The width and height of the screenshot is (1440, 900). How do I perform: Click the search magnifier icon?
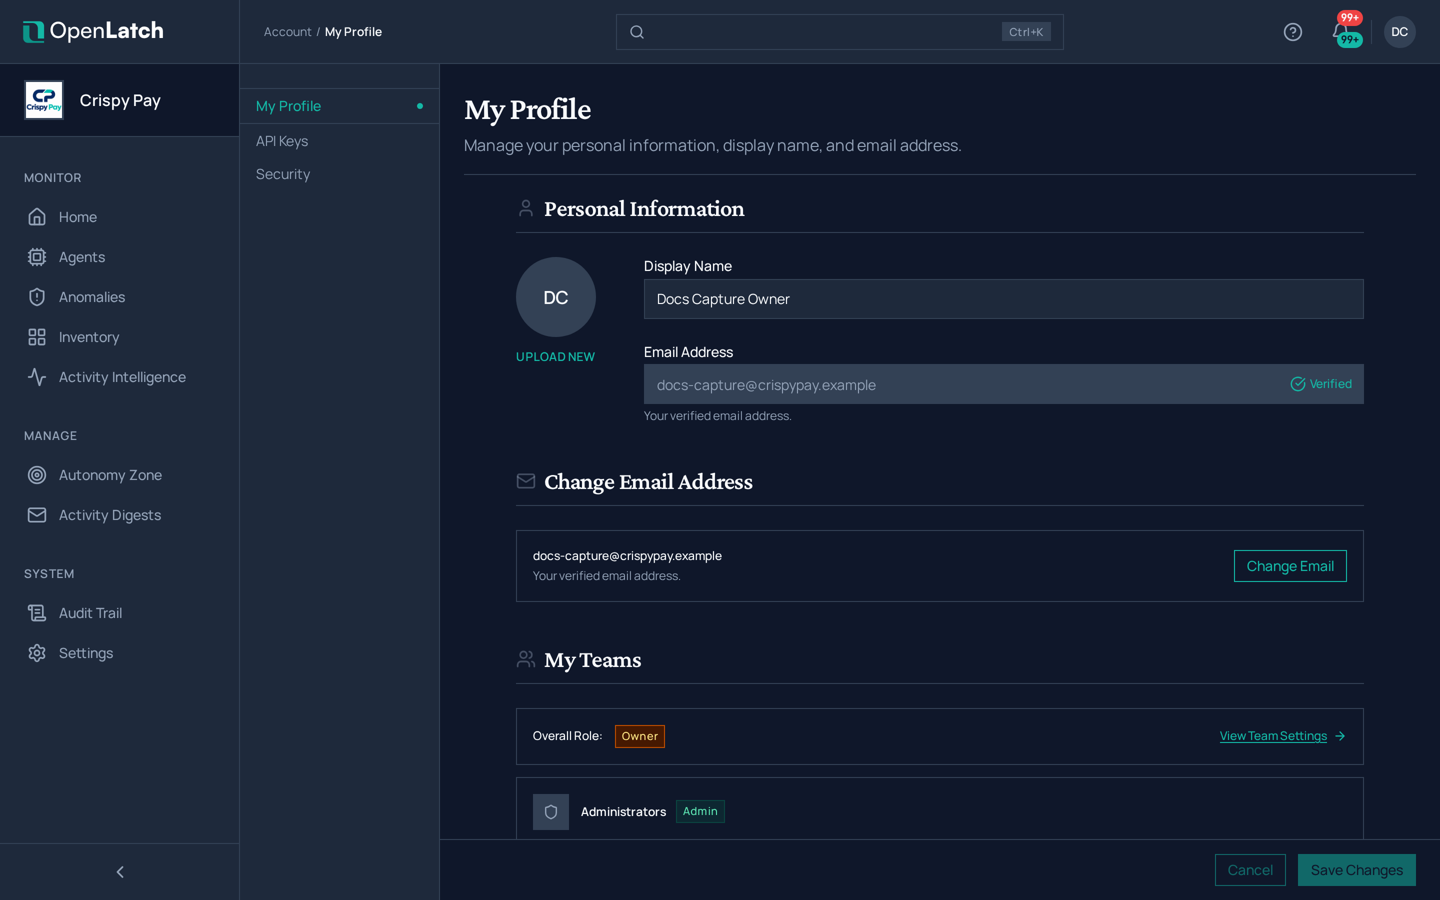click(636, 31)
